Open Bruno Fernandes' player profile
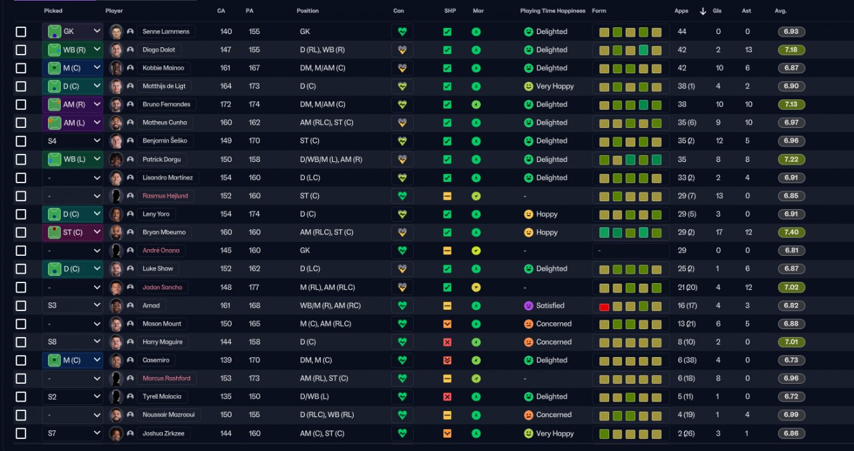854x451 pixels. [x=167, y=105]
